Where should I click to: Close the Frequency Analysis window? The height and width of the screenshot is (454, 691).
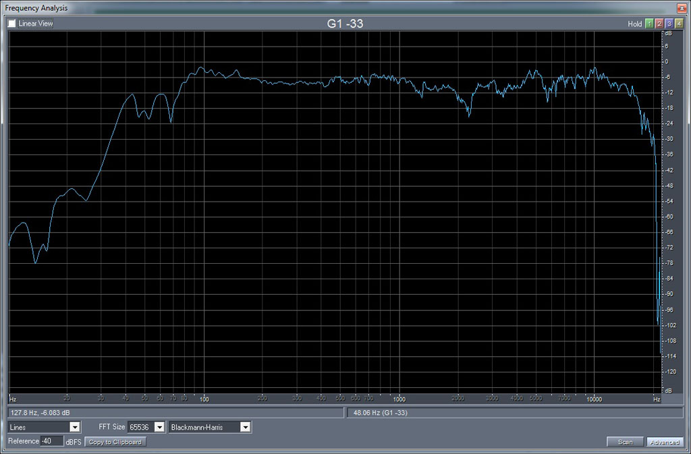pos(682,7)
